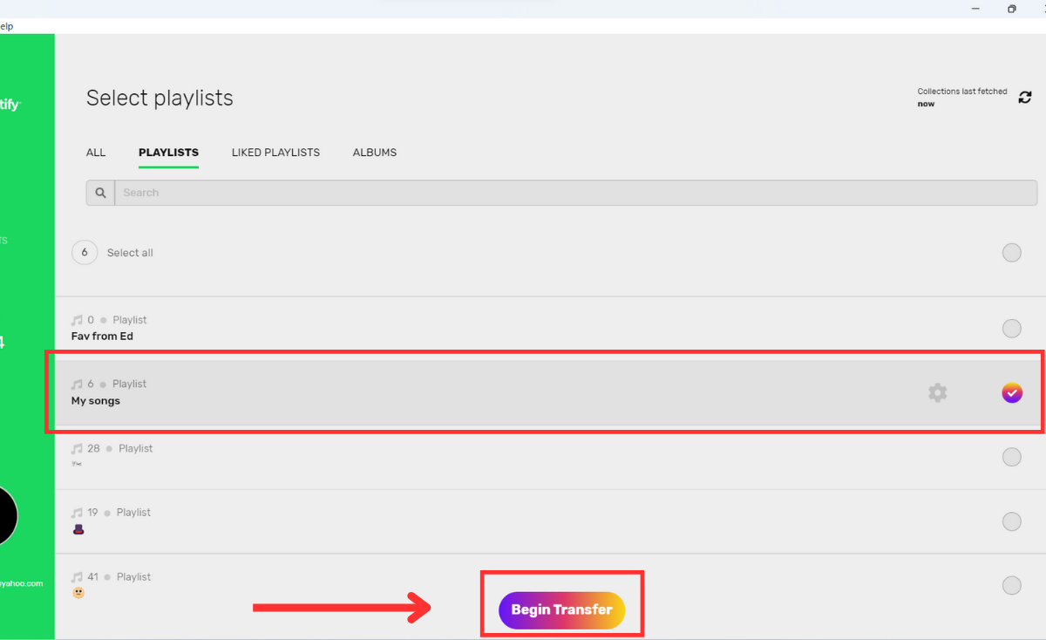
Task: Open the LIKED PLAYLISTS tab
Action: point(275,153)
